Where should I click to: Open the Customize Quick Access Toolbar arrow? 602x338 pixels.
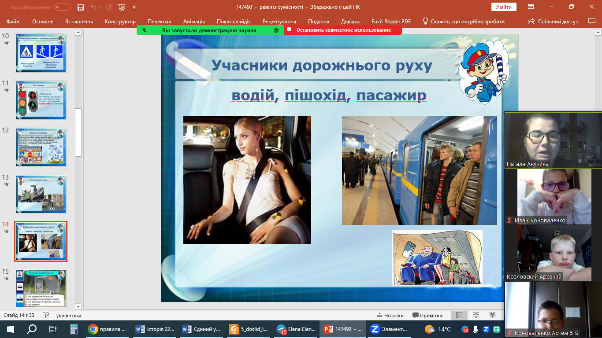click(x=134, y=7)
